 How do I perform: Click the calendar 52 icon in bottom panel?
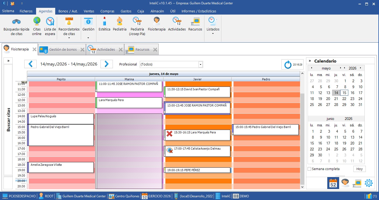[333, 183]
